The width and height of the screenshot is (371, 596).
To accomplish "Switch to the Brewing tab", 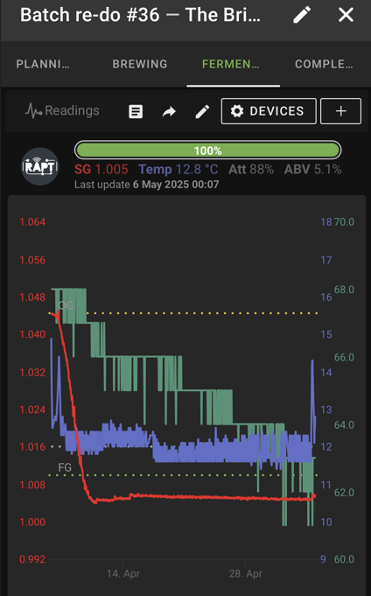I will coord(140,64).
